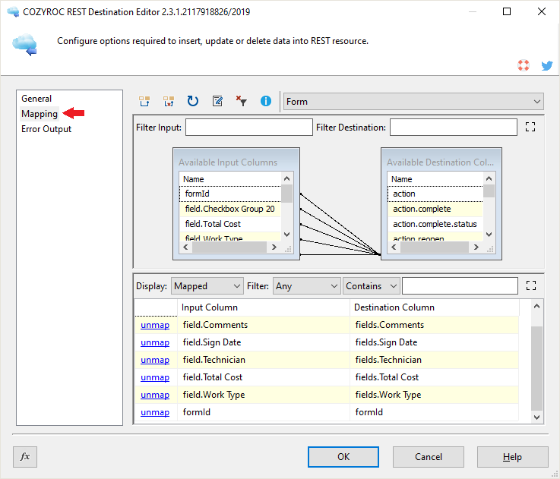Select action in destination columns list
560x479 pixels.
(435, 194)
